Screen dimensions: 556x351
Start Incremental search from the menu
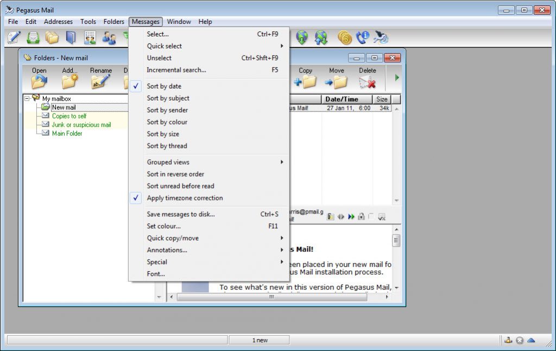tap(209, 70)
